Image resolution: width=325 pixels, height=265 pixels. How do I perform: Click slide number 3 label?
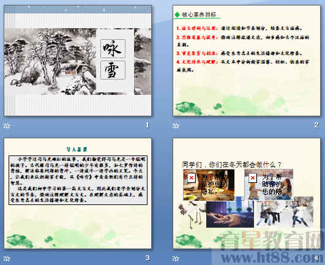point(147,258)
